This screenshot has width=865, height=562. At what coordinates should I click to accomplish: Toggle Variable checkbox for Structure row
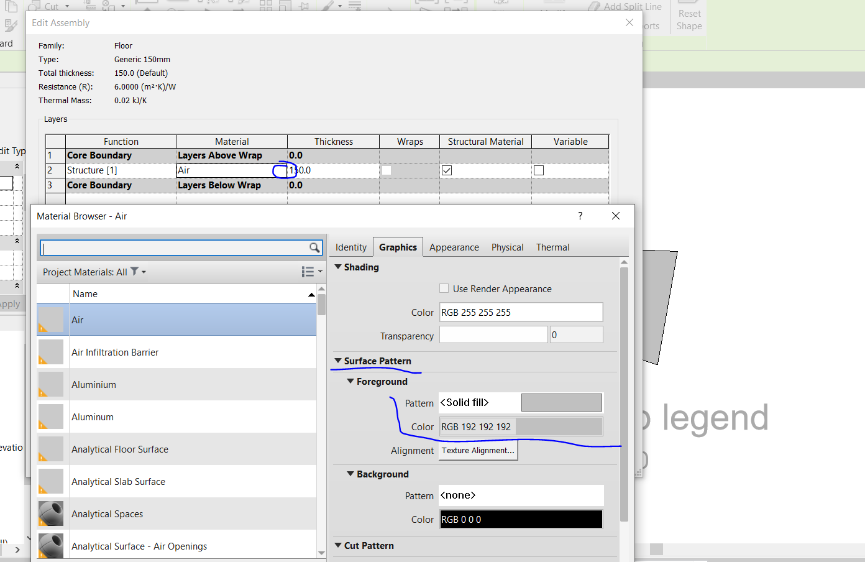(x=539, y=170)
